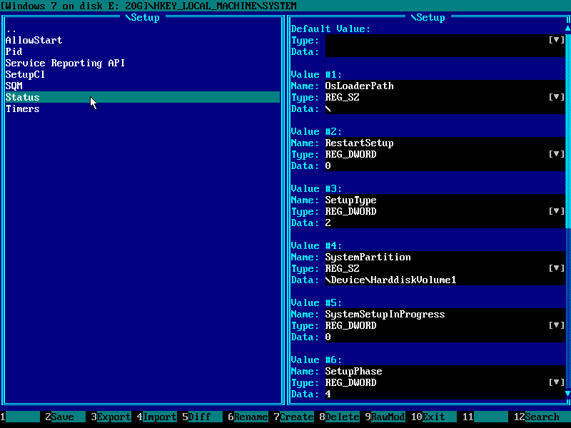Edit the RestartSetup name field
Image resolution: width=571 pixels, height=428 pixels.
445,143
